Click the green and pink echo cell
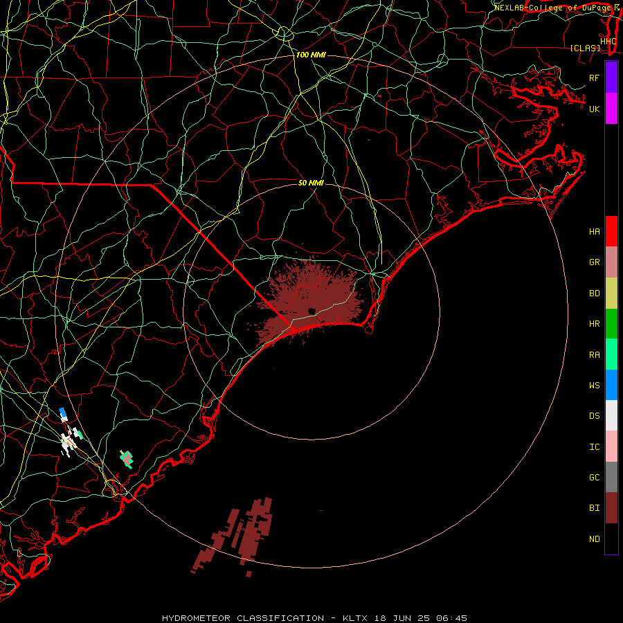The image size is (623, 623). (x=127, y=459)
